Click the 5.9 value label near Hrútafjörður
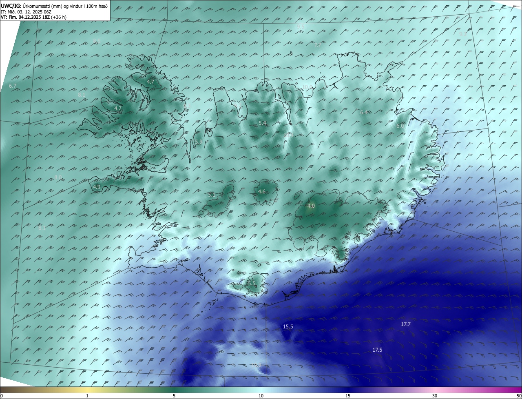This screenshot has width=522, height=399. pos(199,142)
